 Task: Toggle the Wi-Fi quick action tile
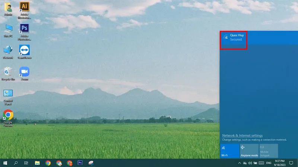point(229,151)
